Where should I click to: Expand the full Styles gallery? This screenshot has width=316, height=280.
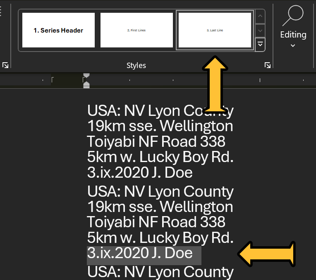point(260,44)
